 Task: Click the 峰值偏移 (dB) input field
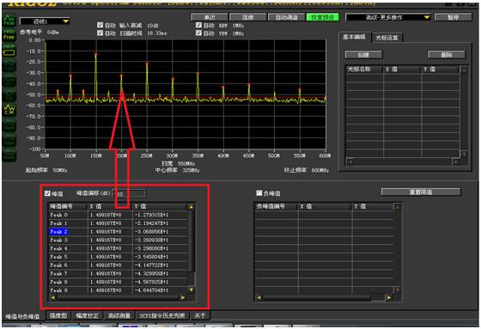130,194
